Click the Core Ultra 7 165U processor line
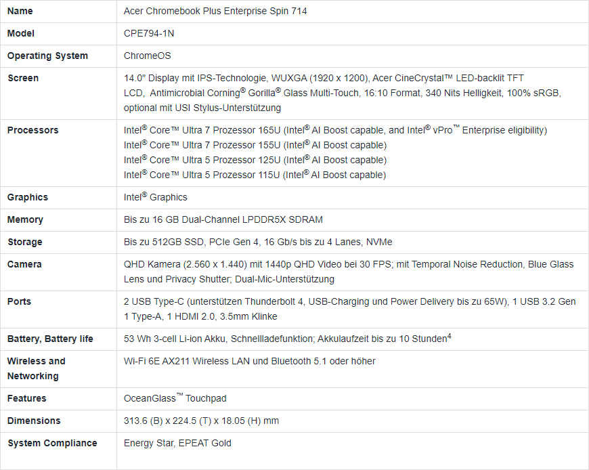Screen dimensions: 589x470 pyautogui.click(x=335, y=130)
